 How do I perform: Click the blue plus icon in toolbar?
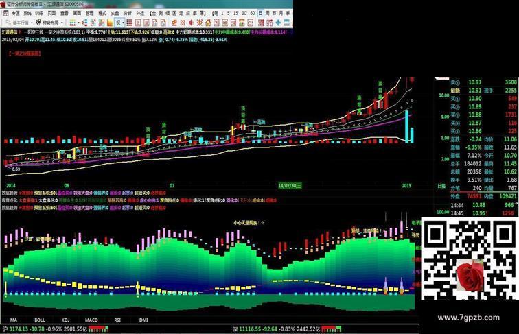[278, 23]
